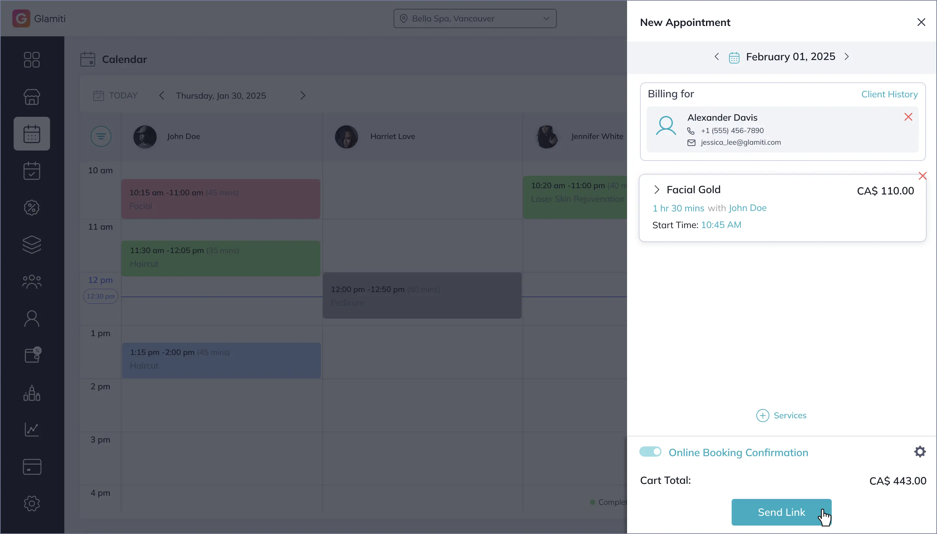This screenshot has height=534, width=937.
Task: Open the Calendar page in sidebar
Action: pos(32,134)
